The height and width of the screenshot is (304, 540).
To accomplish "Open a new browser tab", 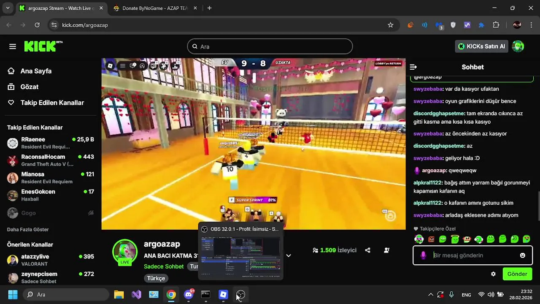I will pos(209,8).
